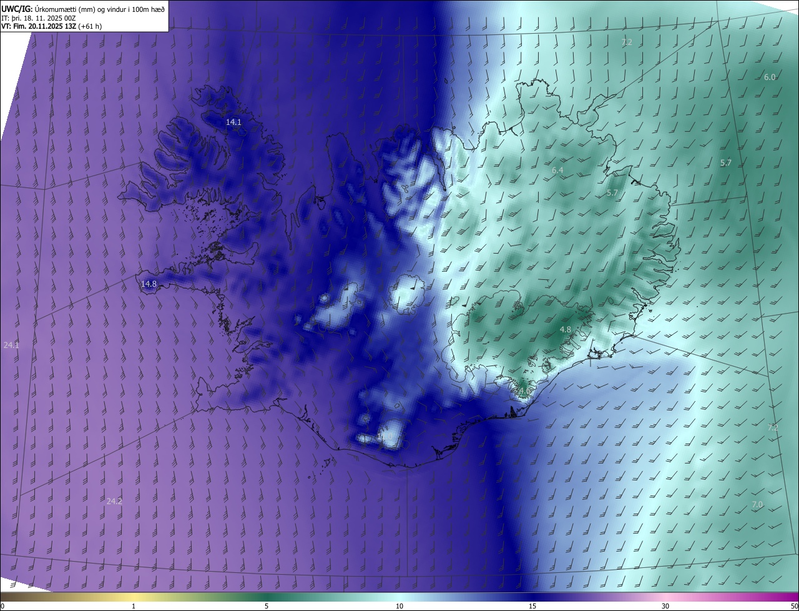This screenshot has width=799, height=611.
Task: Click the 4.8 value over the glacier
Action: [x=565, y=329]
